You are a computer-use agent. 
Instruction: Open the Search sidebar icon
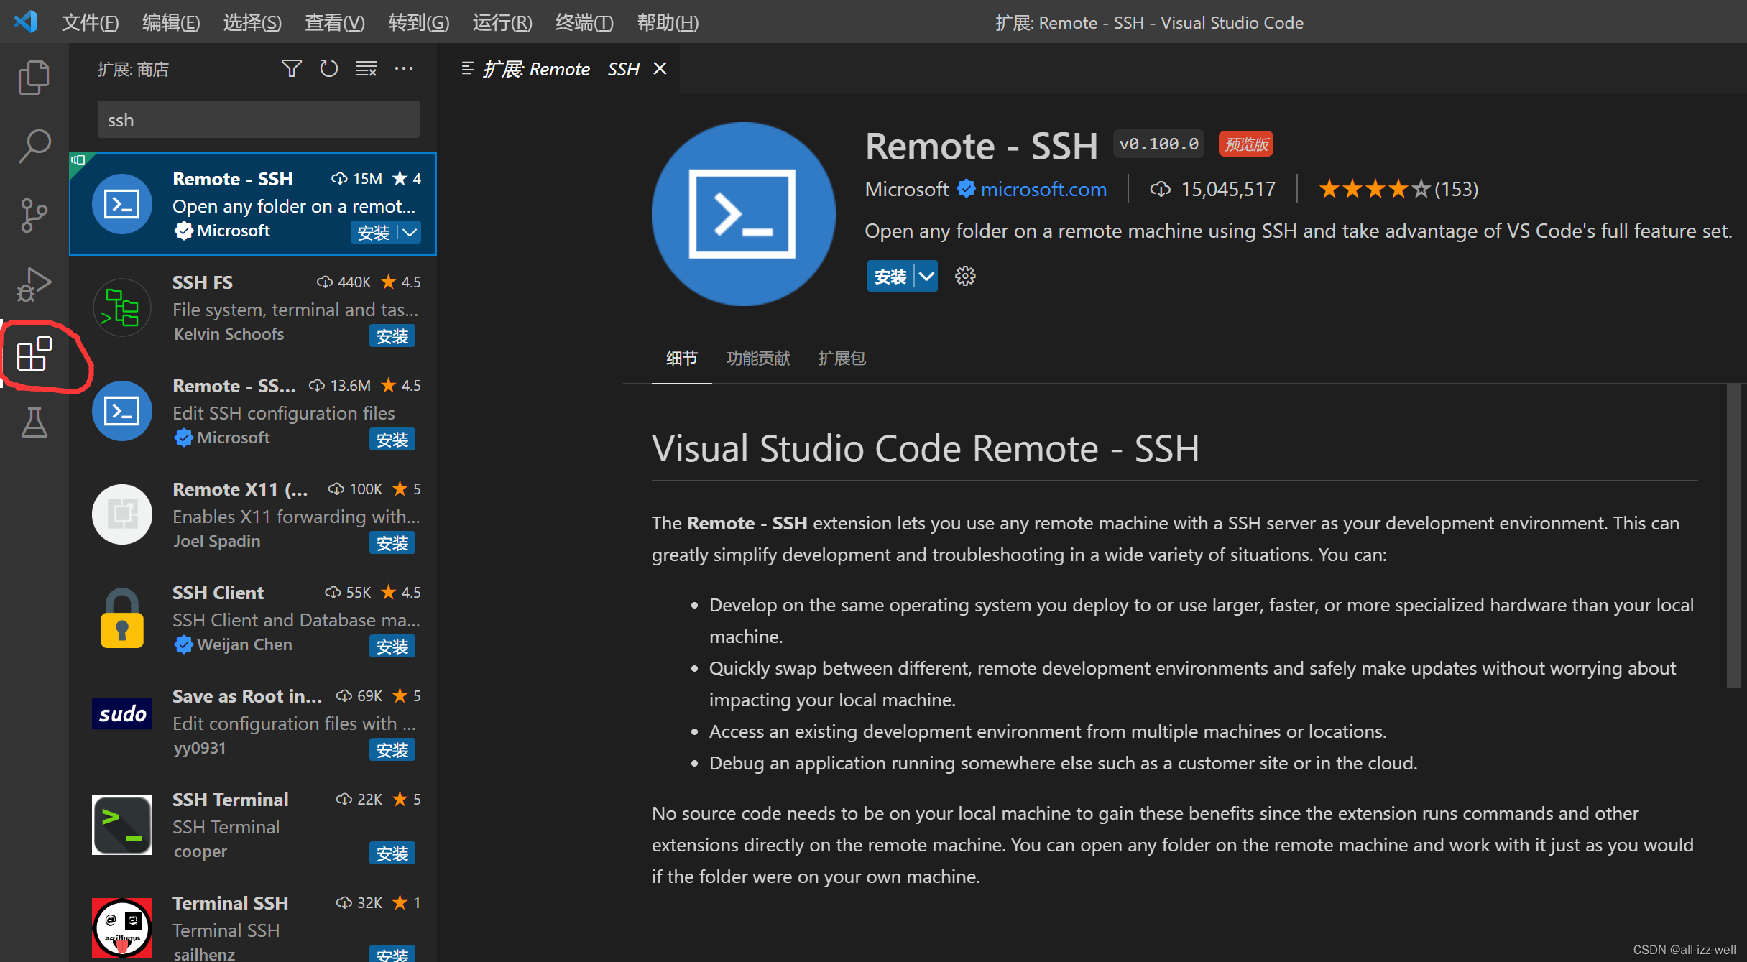tap(34, 145)
